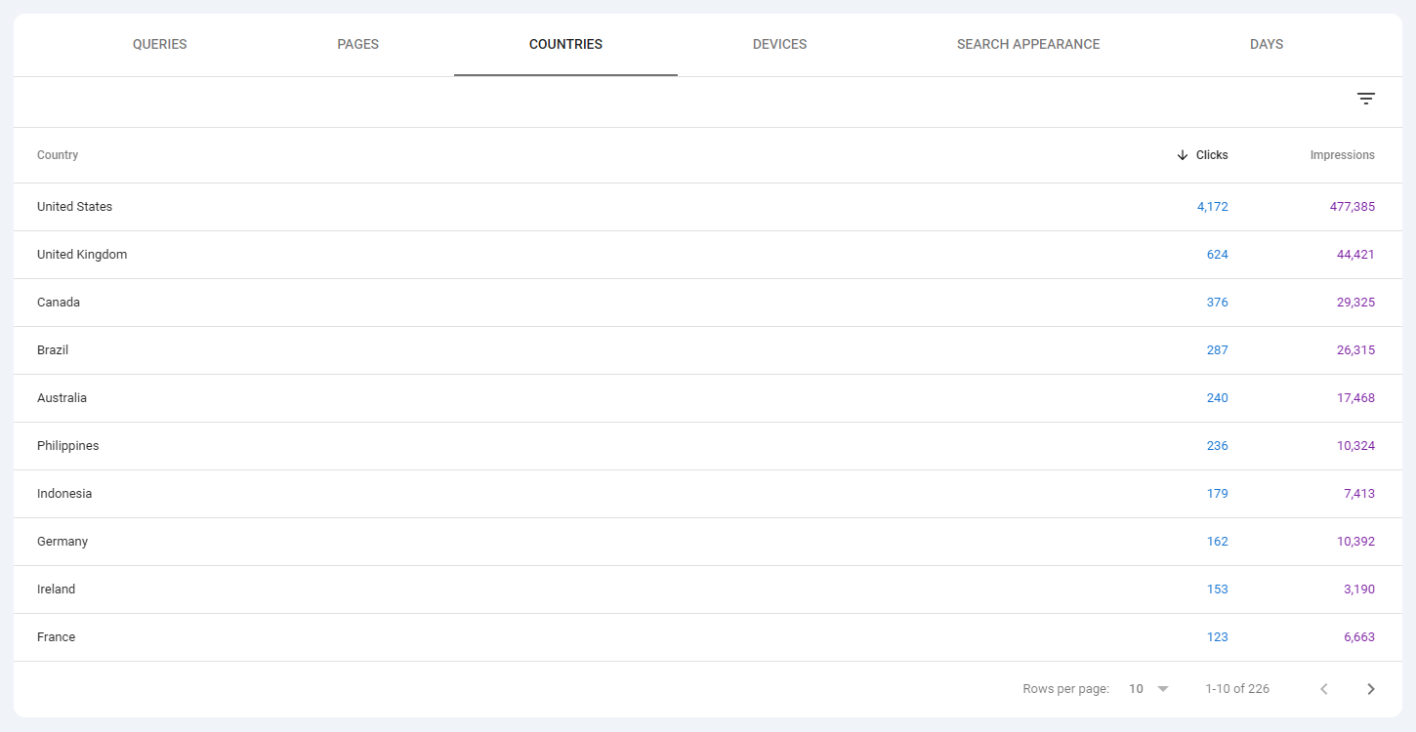Open the Search Appearance tab
Screen dimensions: 1416x732
[x=1028, y=45]
